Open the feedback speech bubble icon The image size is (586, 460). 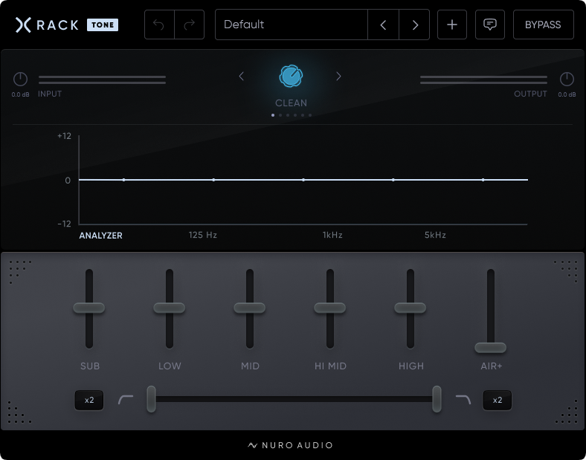pyautogui.click(x=489, y=25)
